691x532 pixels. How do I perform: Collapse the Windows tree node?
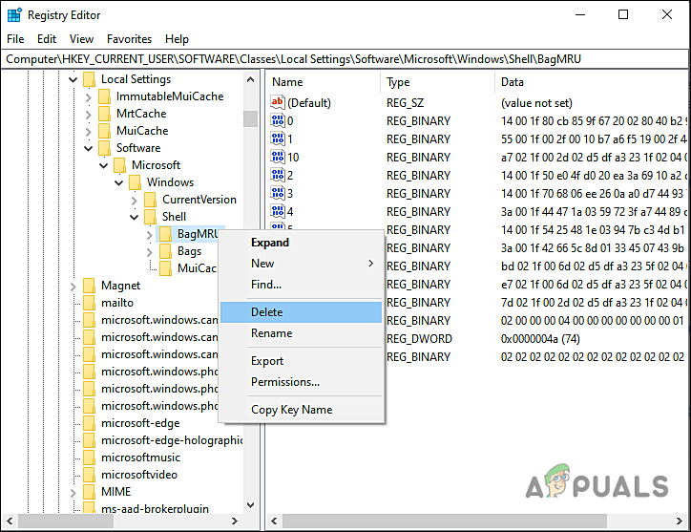coord(119,183)
